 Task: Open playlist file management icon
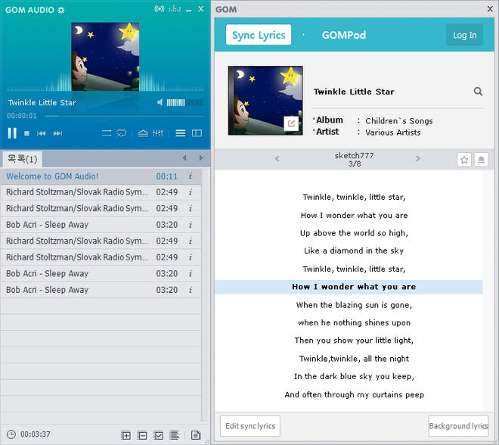pyautogui.click(x=196, y=435)
